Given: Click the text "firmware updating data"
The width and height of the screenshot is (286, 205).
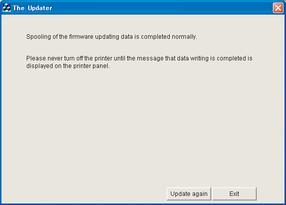Looking at the screenshot, I should (x=101, y=37).
